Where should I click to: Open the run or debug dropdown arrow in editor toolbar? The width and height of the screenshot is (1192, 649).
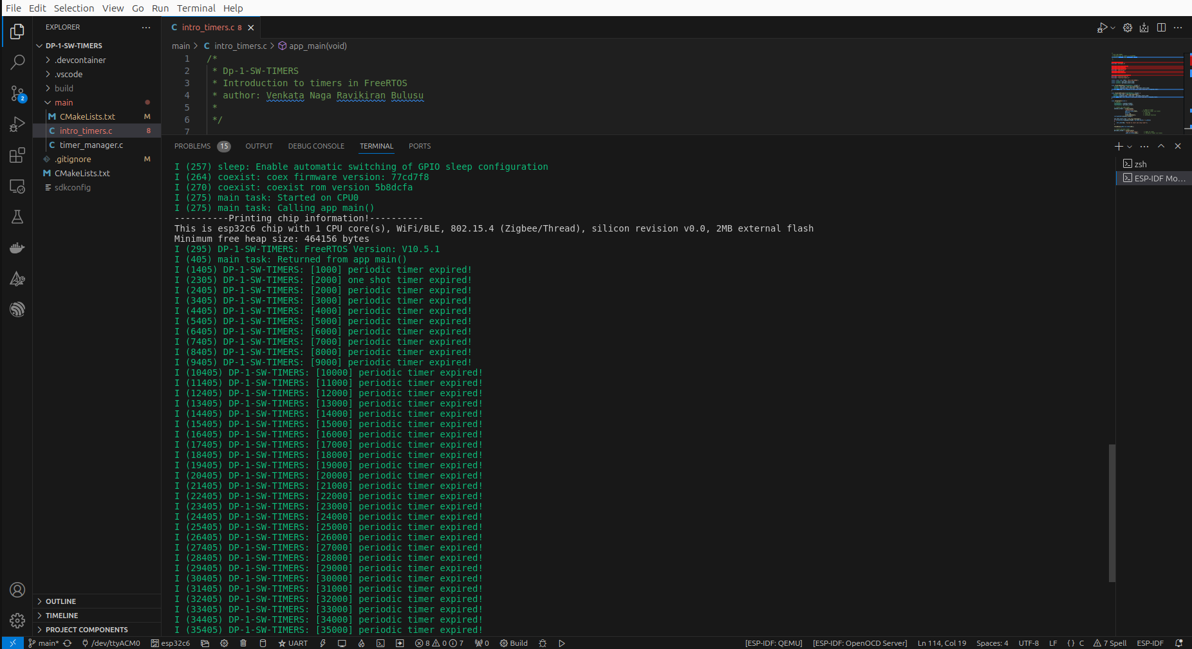tap(1112, 28)
